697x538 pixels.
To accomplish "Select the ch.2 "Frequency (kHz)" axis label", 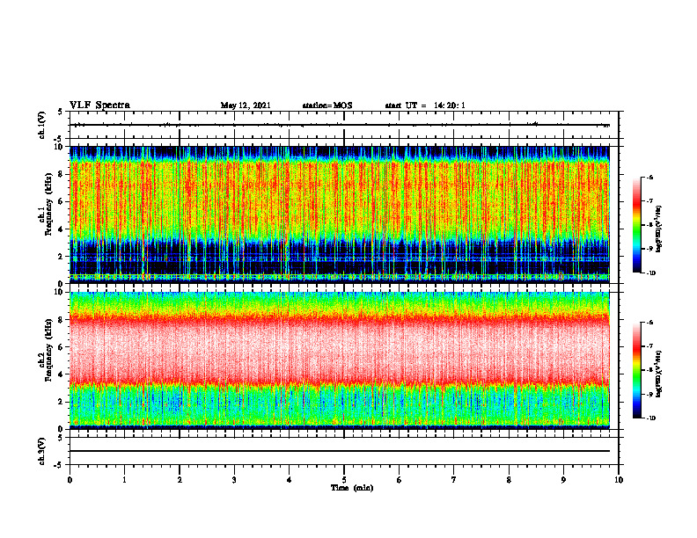I will coord(49,351).
